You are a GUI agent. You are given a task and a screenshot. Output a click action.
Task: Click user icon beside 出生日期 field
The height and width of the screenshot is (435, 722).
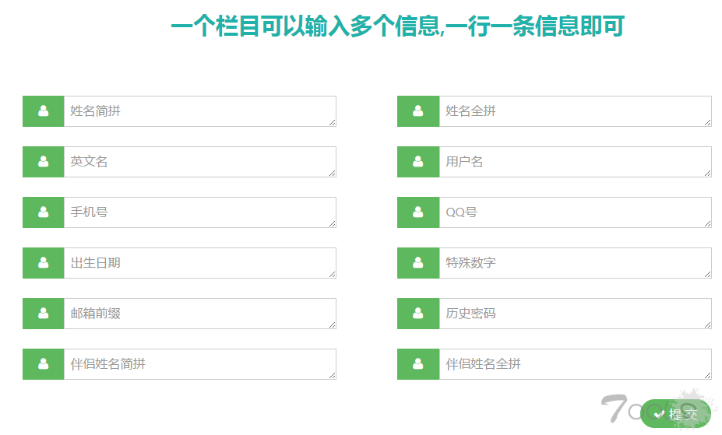44,263
